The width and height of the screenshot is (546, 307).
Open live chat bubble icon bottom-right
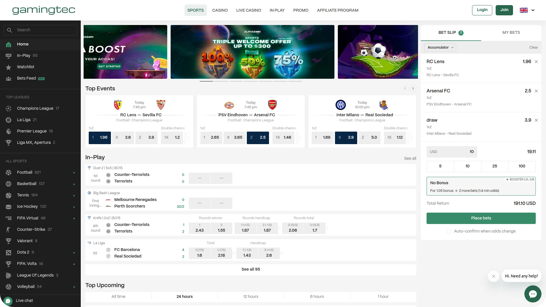click(533, 294)
